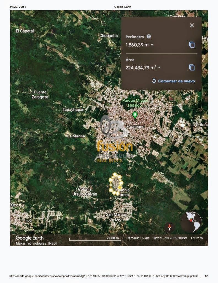This screenshot has height=283, width=218.
Task: Close the measurement panel with the X
Action: [x=192, y=25]
